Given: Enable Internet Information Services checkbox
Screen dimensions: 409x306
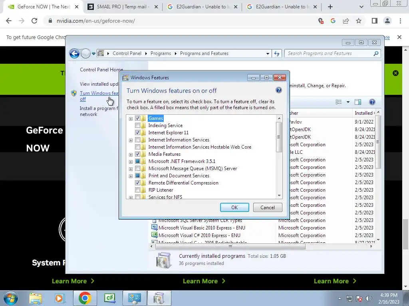Looking at the screenshot, I should tap(137, 140).
